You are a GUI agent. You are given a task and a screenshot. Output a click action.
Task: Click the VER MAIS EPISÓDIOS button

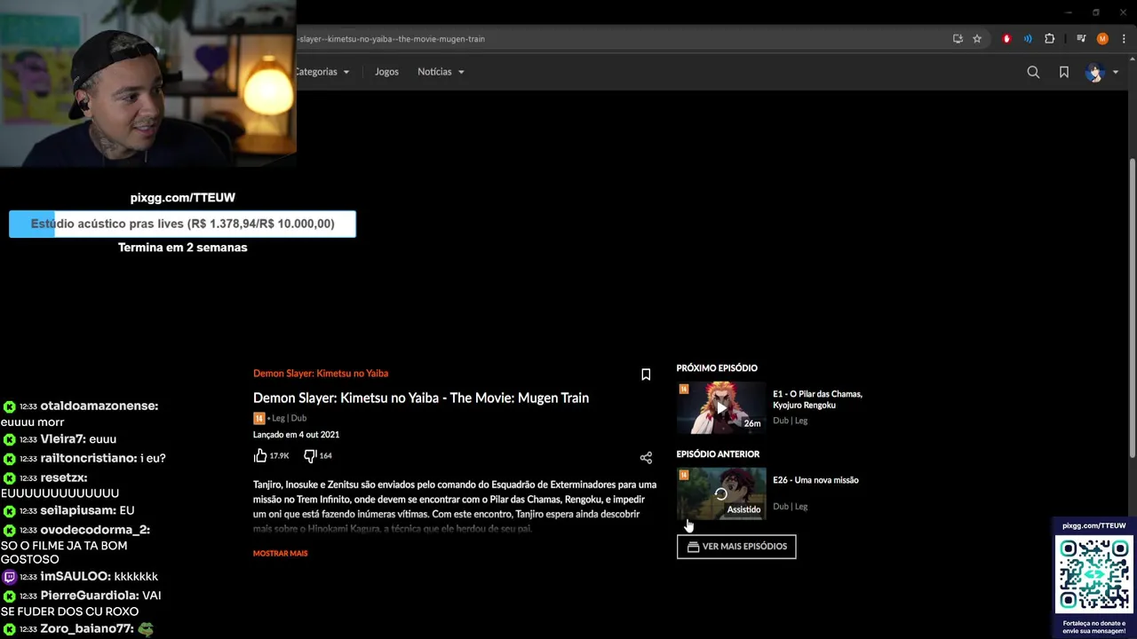(x=736, y=547)
